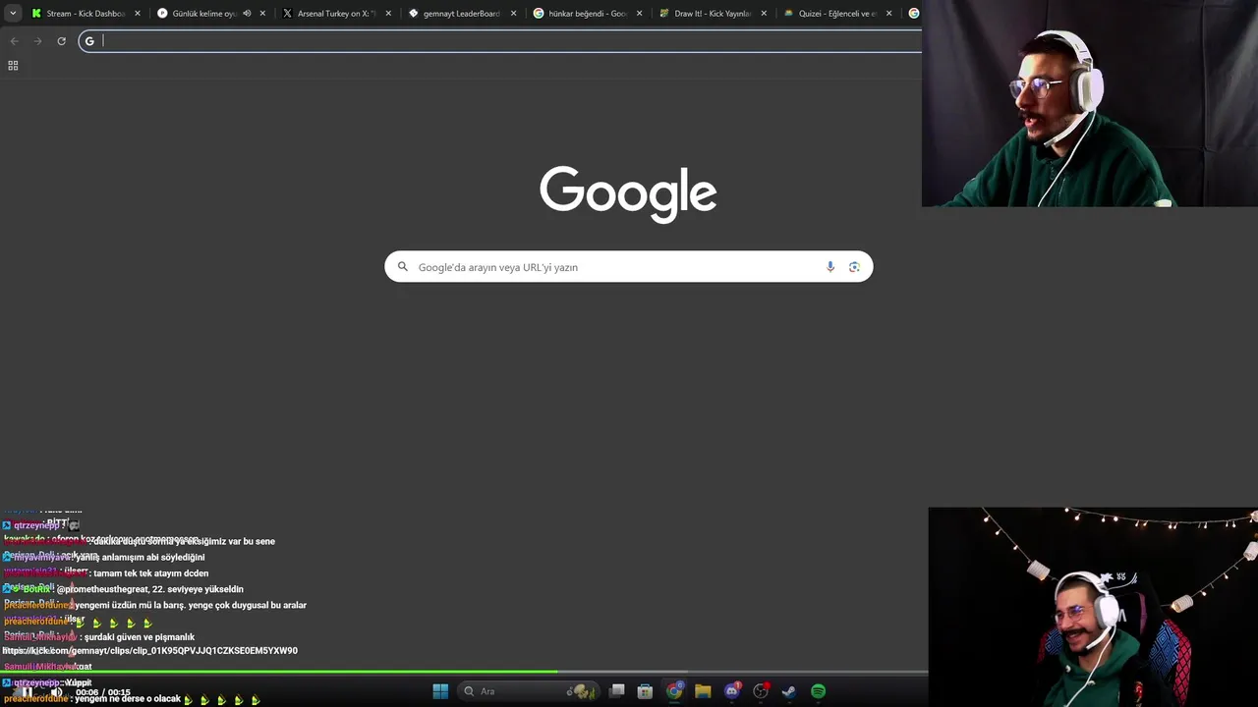Viewport: 1258px width, 707px height.
Task: Start voice search with the microphone
Action: tap(830, 266)
